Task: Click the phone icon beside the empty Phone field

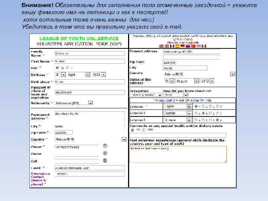Action: 105,153
